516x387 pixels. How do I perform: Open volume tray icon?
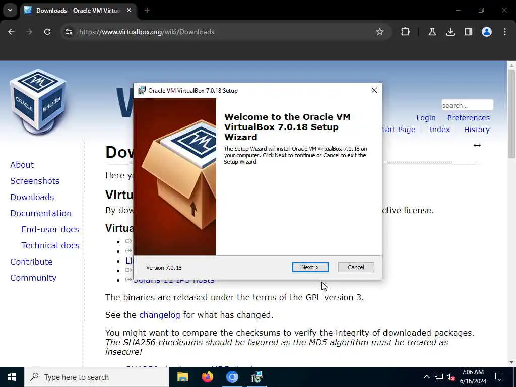pyautogui.click(x=450, y=377)
